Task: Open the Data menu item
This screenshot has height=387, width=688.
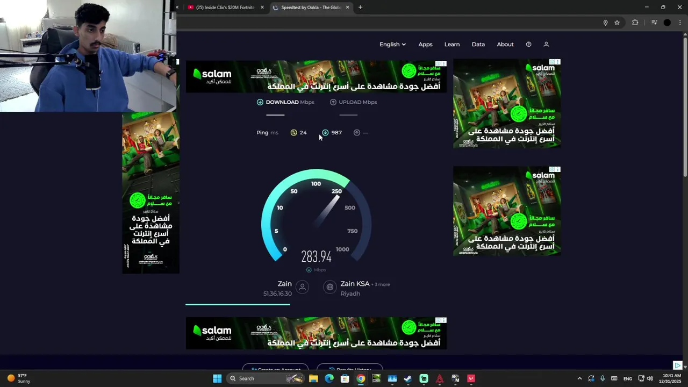Action: (x=478, y=44)
